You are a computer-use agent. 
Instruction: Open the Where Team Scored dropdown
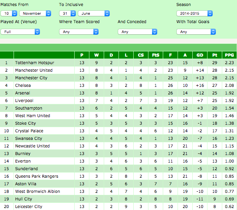pyautogui.click(x=79, y=32)
